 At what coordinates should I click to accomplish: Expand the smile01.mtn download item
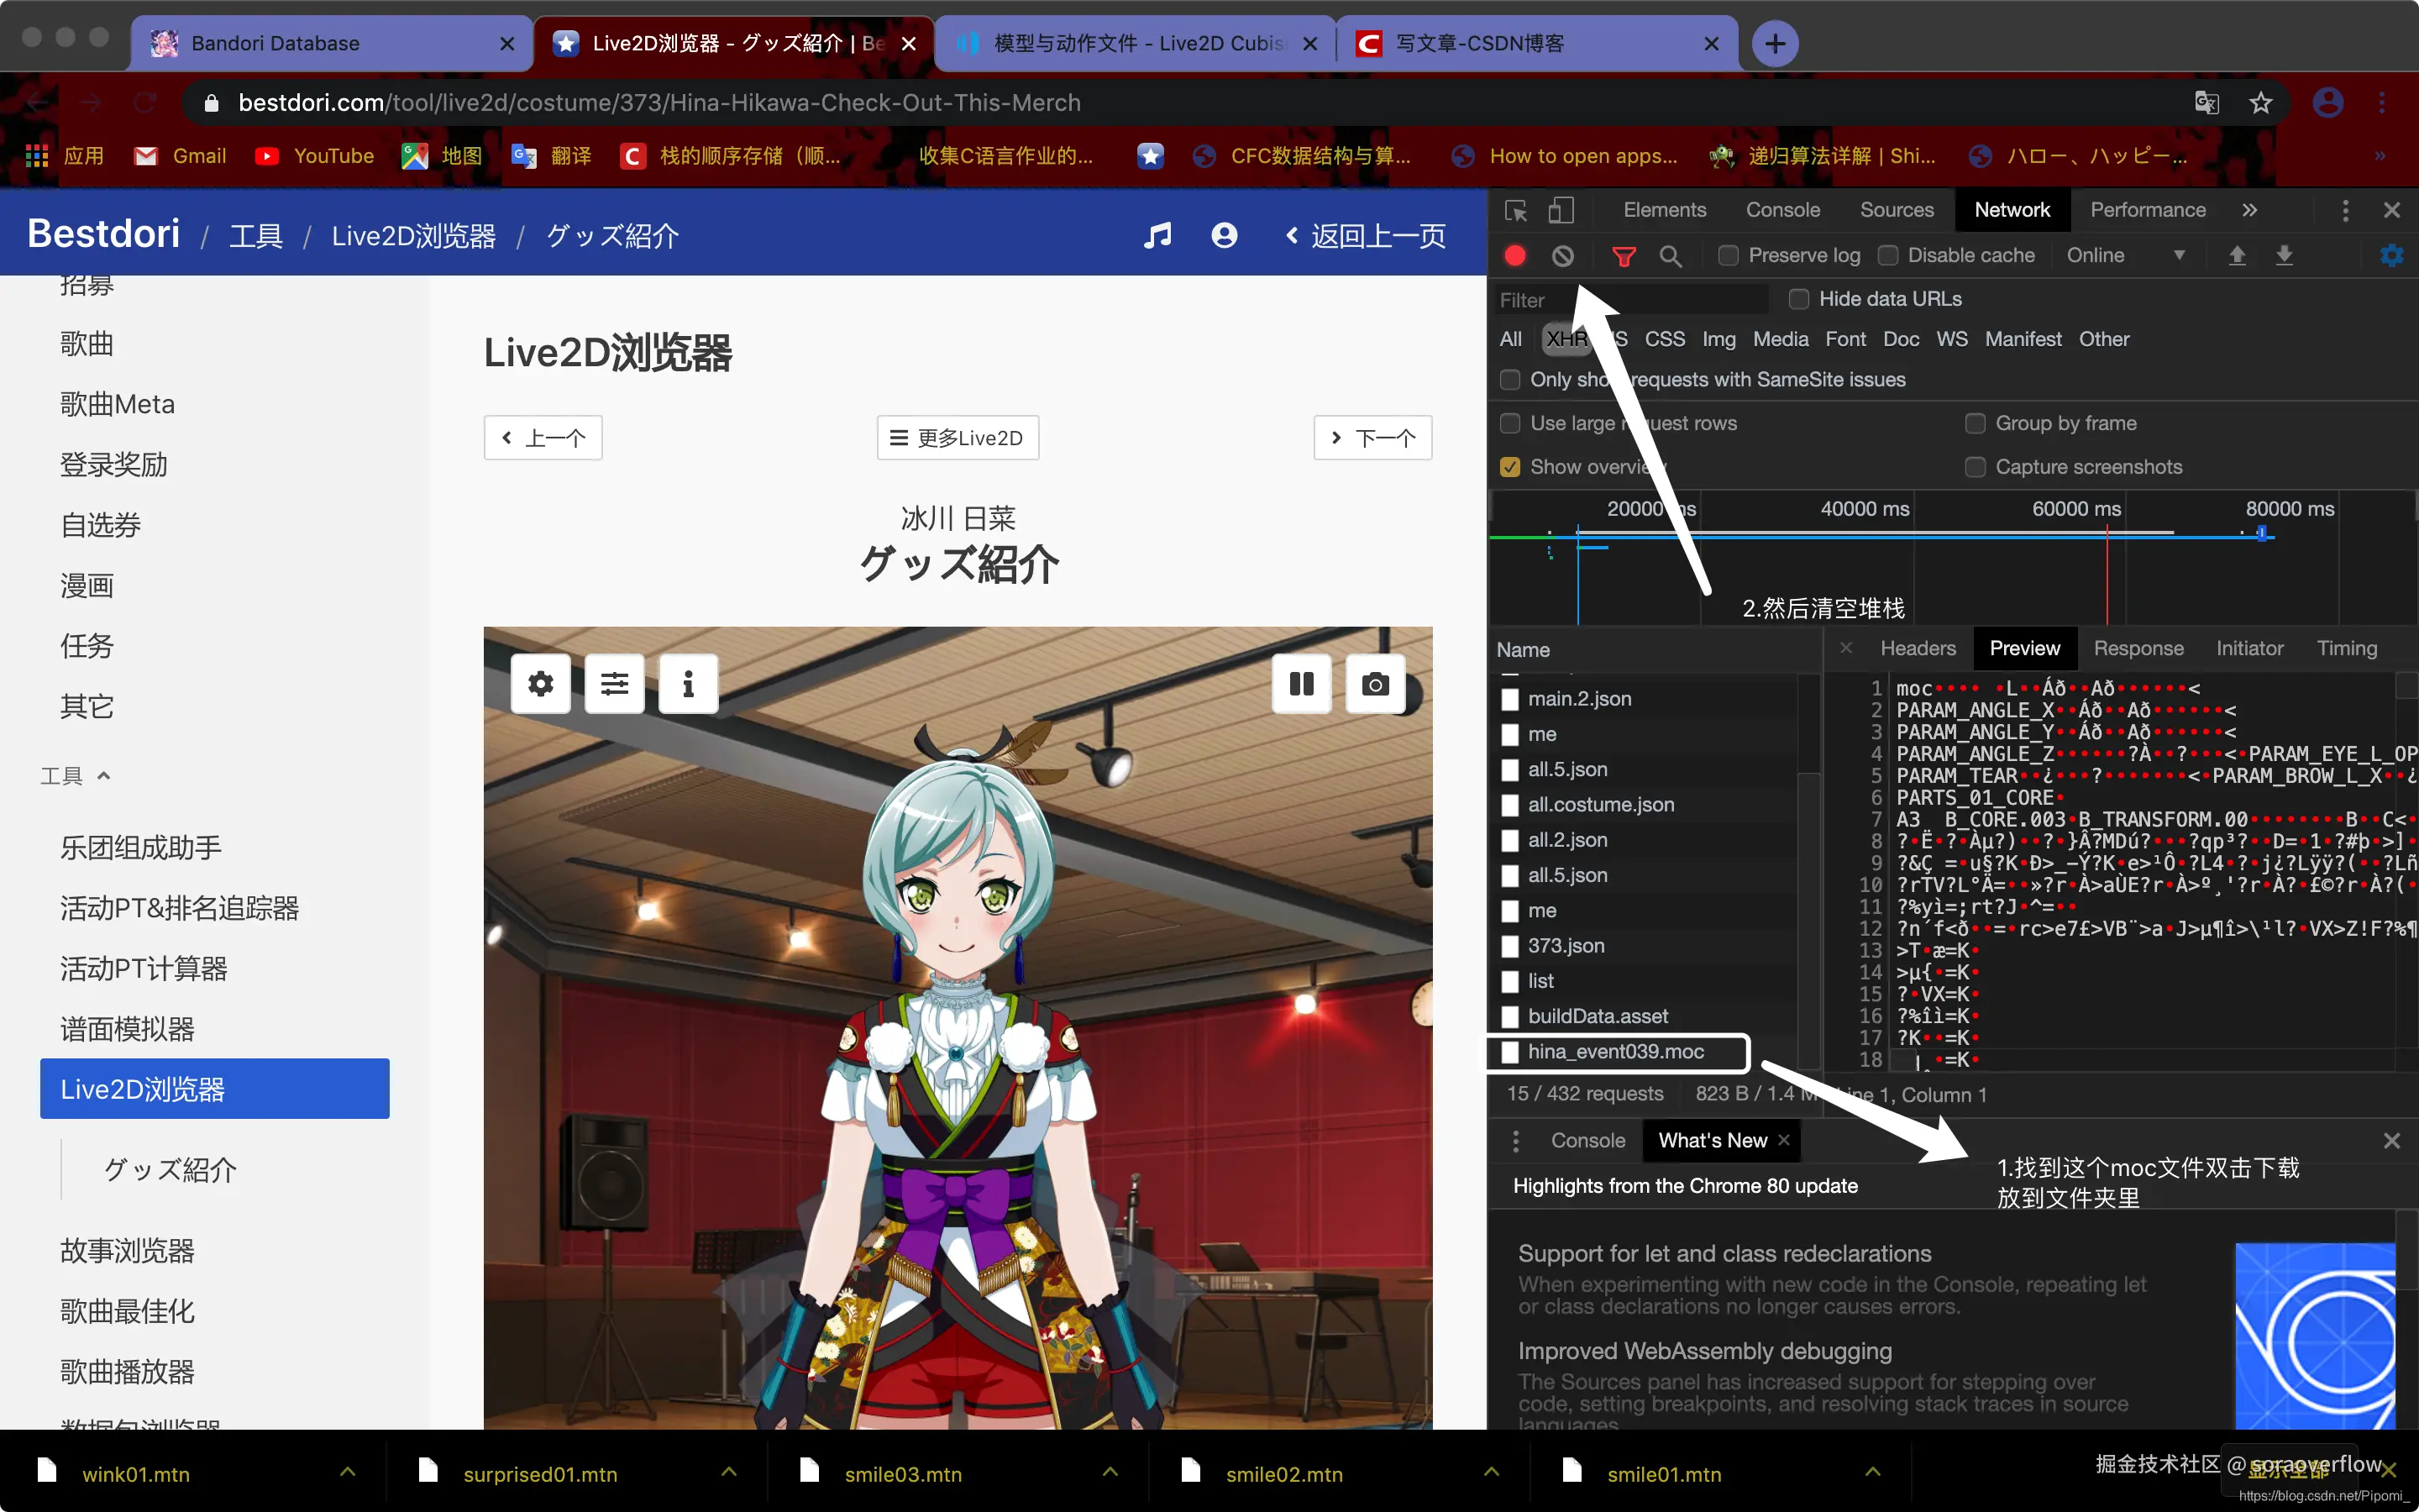click(x=1872, y=1472)
